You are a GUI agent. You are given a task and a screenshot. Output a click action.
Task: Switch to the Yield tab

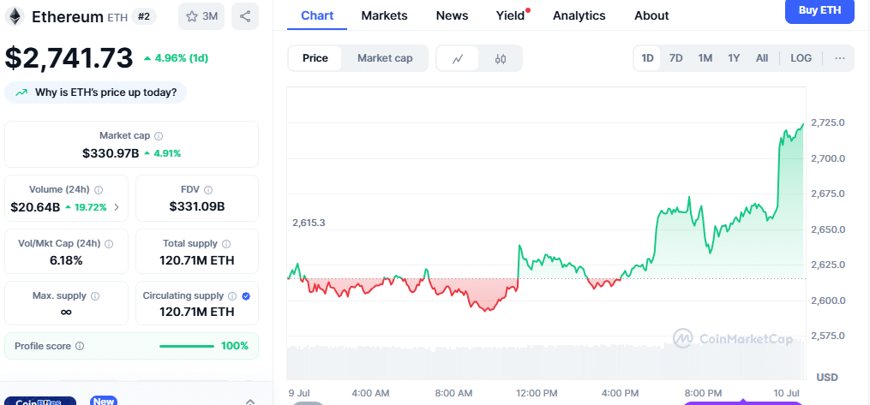pos(511,15)
